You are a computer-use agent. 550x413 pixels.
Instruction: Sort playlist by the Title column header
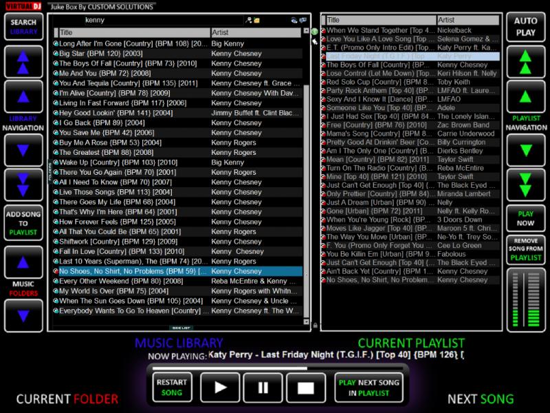click(382, 20)
